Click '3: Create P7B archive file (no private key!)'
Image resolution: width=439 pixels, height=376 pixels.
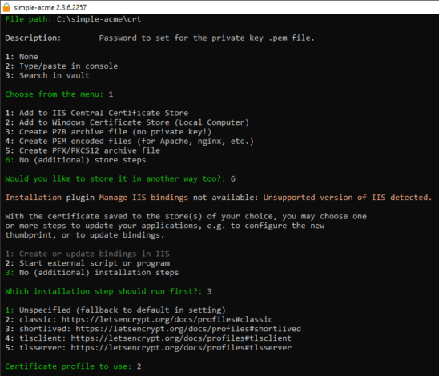click(108, 132)
